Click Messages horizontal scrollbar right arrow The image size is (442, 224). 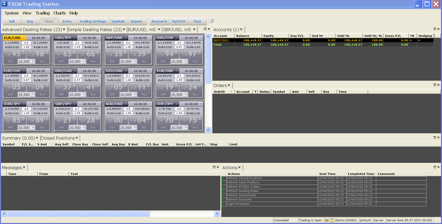[x=217, y=214]
